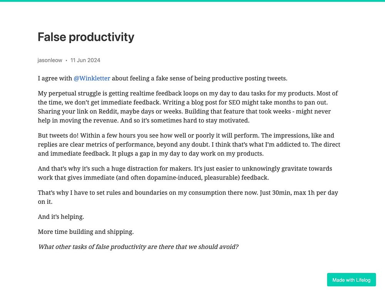Screen dimensions: 385x294
Task: Open the @Winkletter mention link
Action: pos(92,79)
